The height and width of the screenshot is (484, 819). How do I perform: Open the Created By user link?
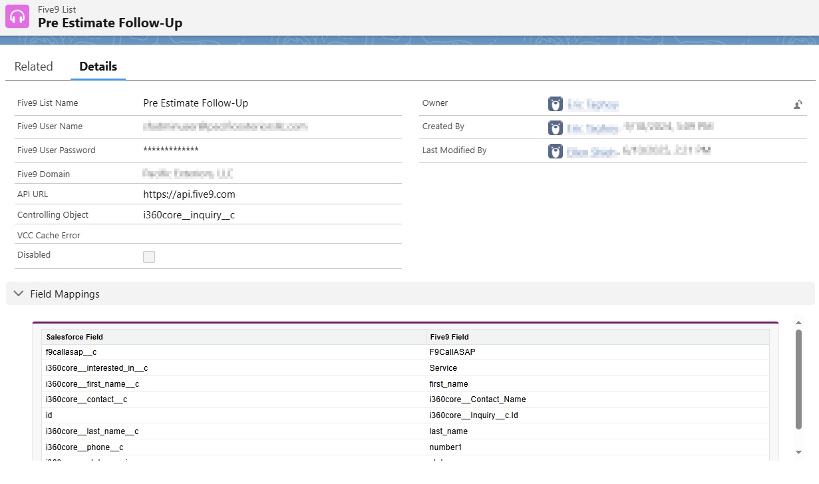pos(593,128)
